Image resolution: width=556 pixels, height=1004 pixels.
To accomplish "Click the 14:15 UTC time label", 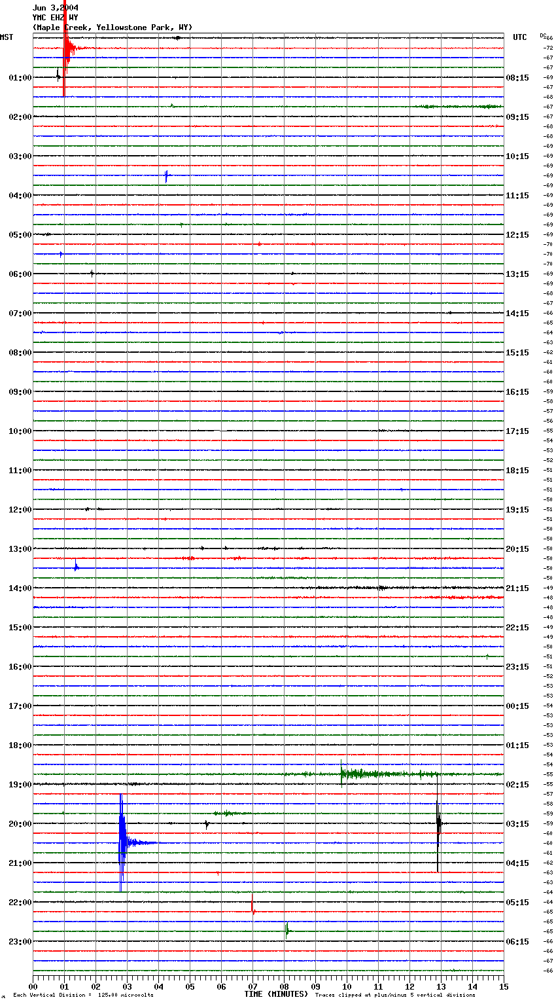I will click(x=517, y=314).
